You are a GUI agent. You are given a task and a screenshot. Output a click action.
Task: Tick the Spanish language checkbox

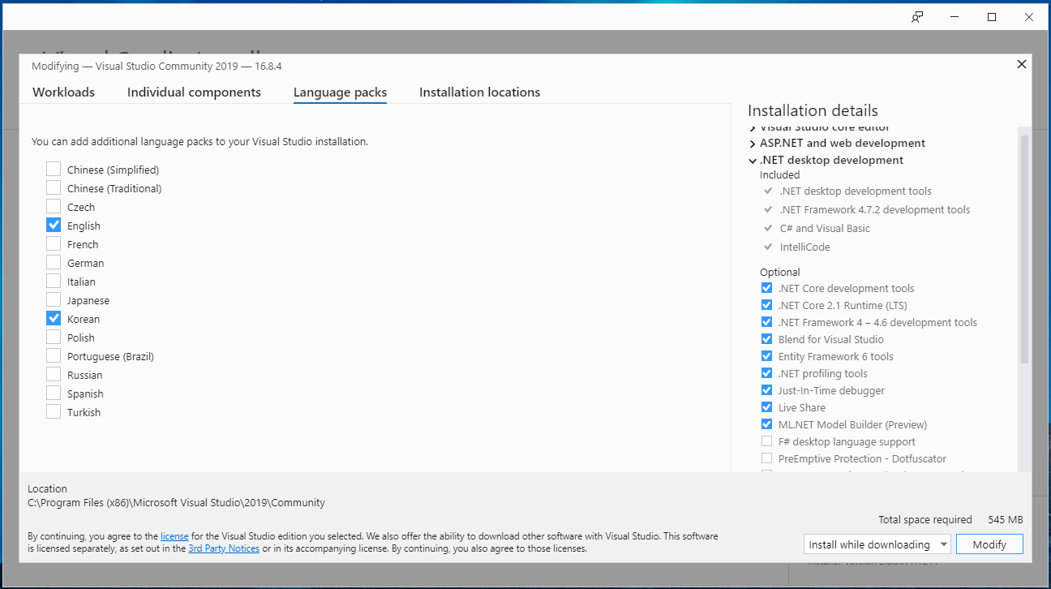tap(54, 393)
